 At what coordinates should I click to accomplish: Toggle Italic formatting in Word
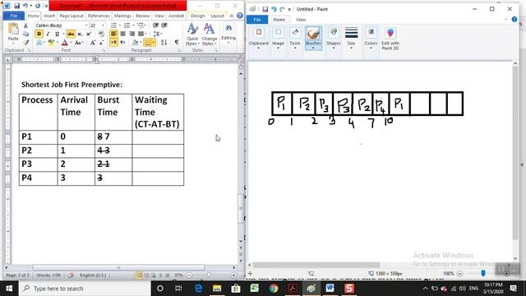pyautogui.click(x=48, y=34)
